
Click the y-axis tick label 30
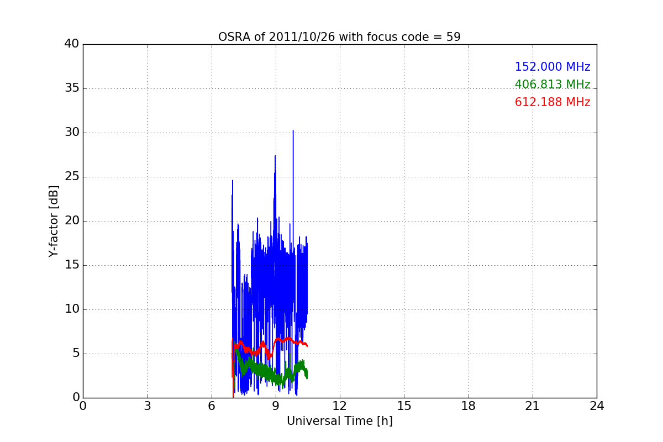click(x=72, y=133)
